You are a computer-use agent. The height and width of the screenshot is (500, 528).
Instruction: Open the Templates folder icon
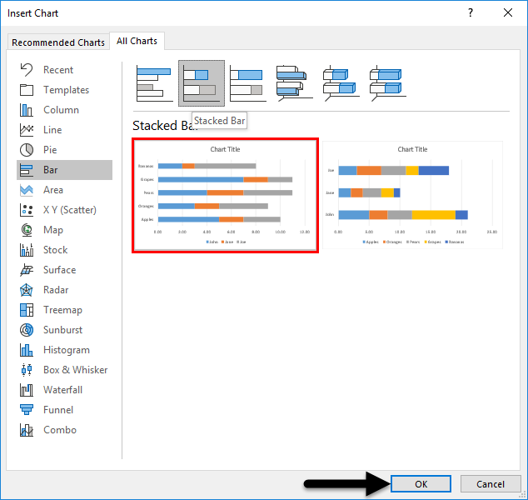(27, 90)
